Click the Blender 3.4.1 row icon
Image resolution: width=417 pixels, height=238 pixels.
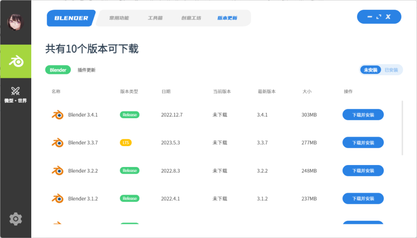pyautogui.click(x=58, y=115)
